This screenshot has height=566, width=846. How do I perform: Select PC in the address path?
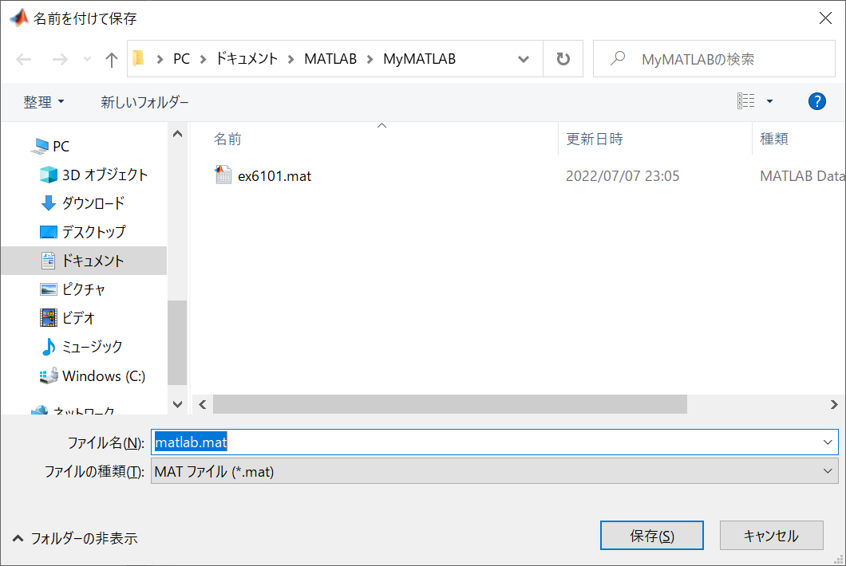click(181, 59)
